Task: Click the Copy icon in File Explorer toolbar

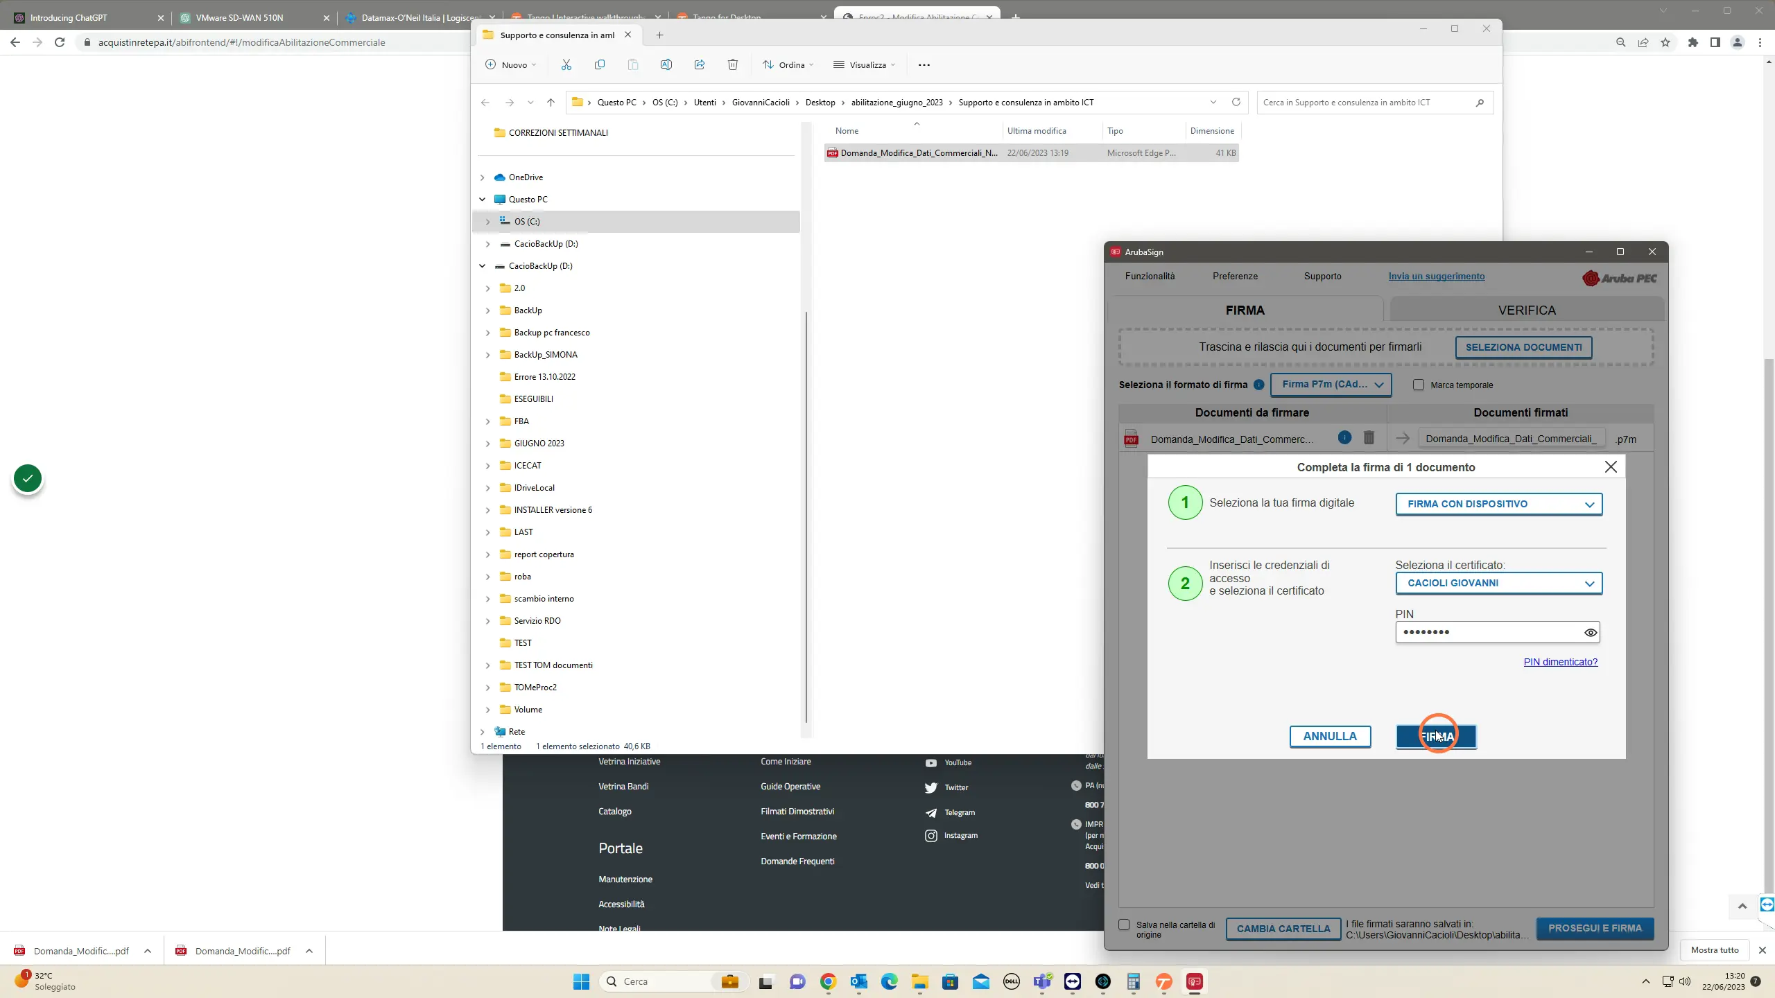Action: click(x=600, y=64)
